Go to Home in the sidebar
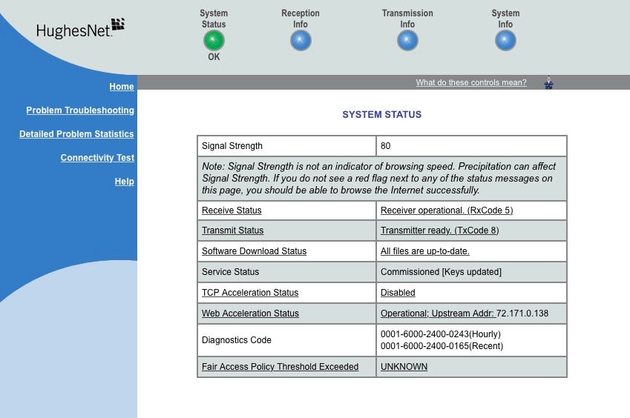Image resolution: width=630 pixels, height=418 pixels. [x=122, y=87]
